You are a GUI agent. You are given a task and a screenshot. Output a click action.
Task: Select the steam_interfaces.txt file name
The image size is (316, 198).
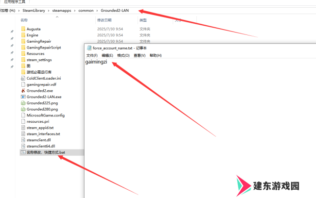click(43, 134)
